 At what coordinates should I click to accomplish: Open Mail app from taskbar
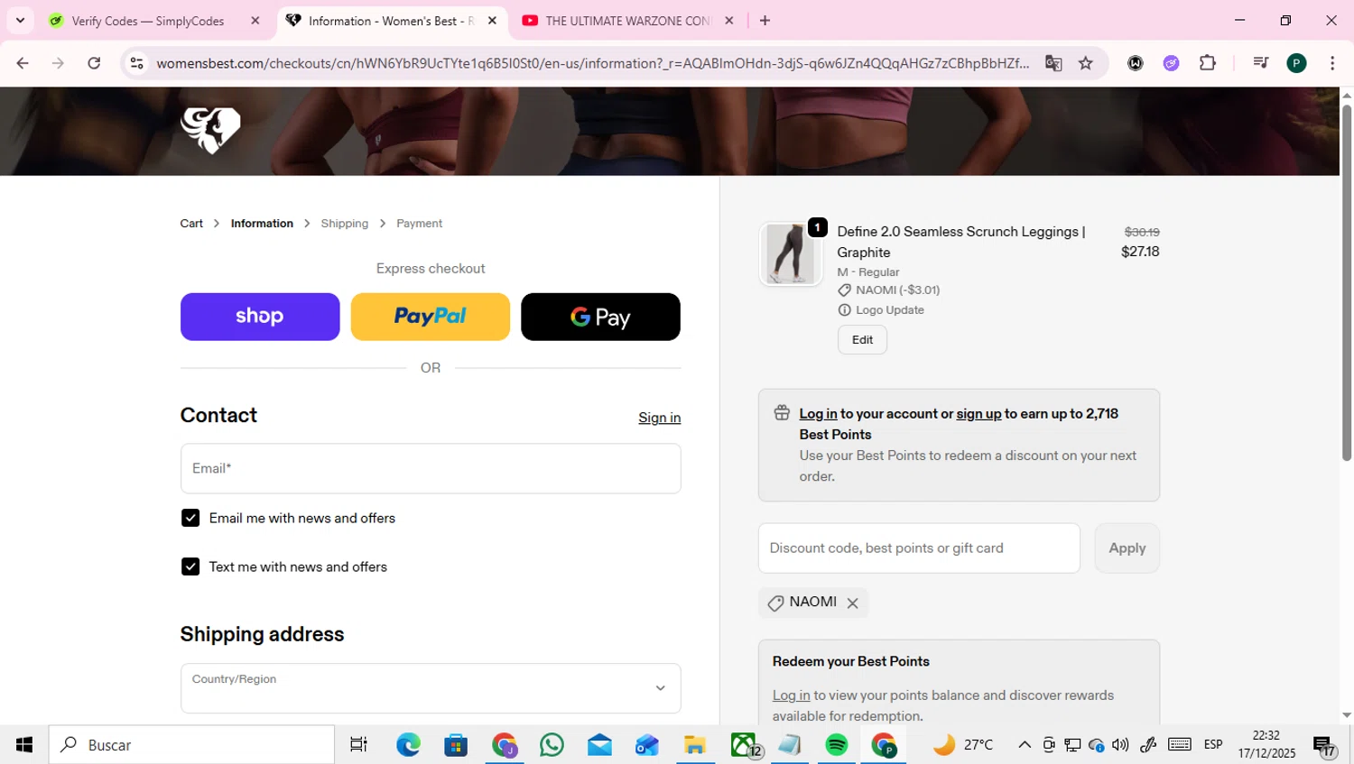click(599, 745)
